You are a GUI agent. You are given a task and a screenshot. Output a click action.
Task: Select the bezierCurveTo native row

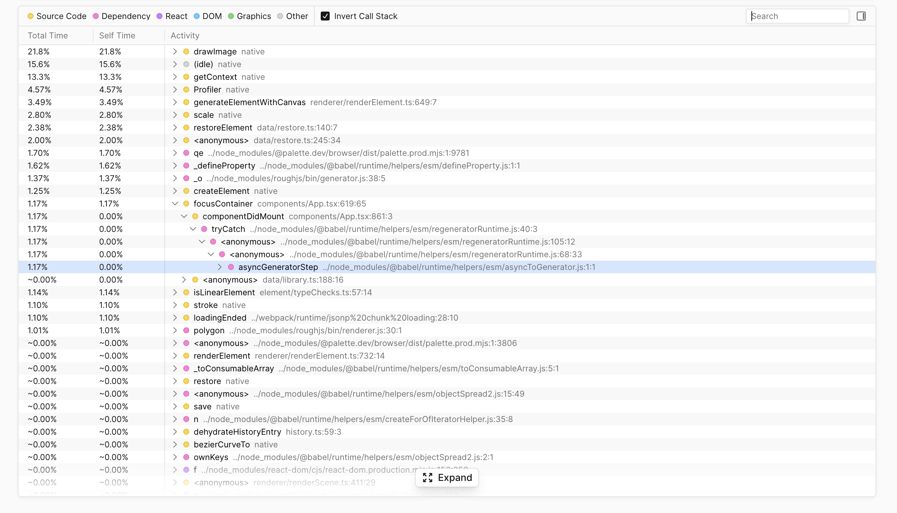click(447, 444)
